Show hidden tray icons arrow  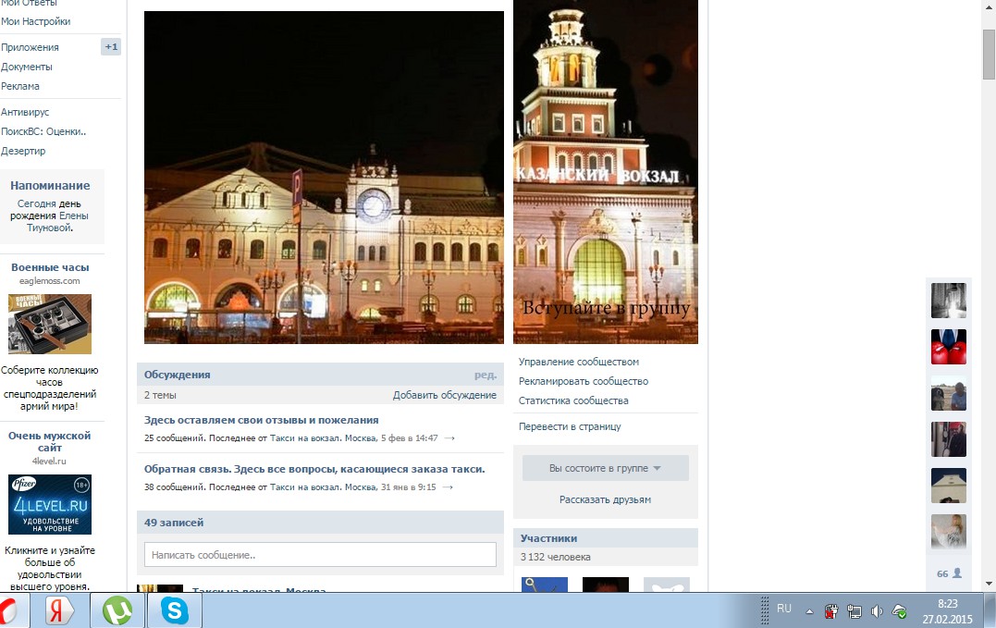tap(809, 611)
